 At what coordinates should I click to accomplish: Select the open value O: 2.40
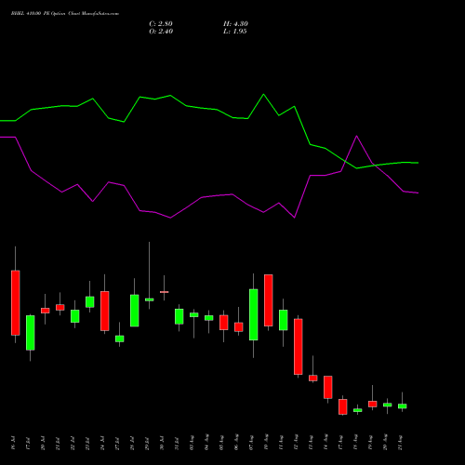[161, 32]
